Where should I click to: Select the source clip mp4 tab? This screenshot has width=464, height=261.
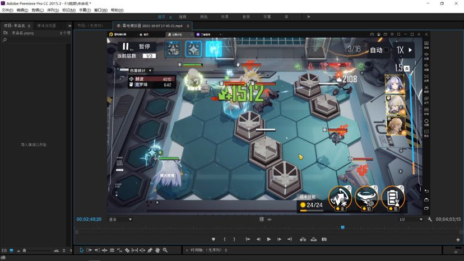pyautogui.click(x=150, y=26)
